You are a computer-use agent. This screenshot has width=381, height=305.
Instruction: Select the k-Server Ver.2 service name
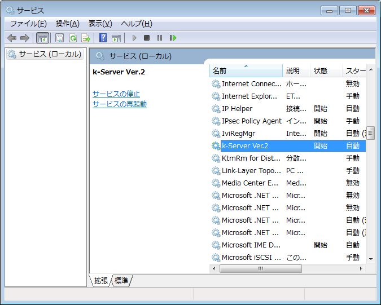(244, 146)
